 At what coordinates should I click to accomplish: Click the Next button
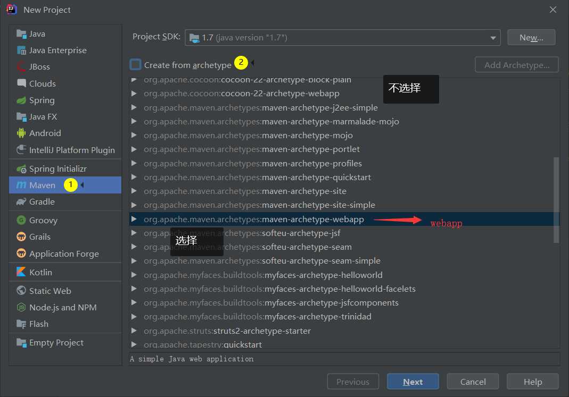[x=413, y=382]
